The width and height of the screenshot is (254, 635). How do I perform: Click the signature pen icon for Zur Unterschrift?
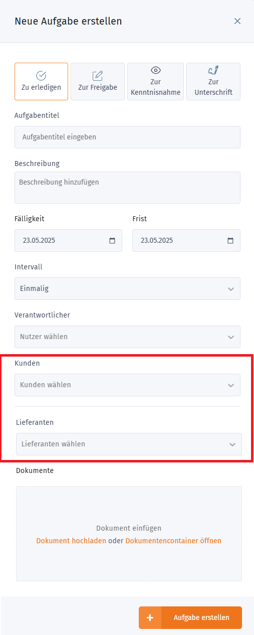[213, 71]
